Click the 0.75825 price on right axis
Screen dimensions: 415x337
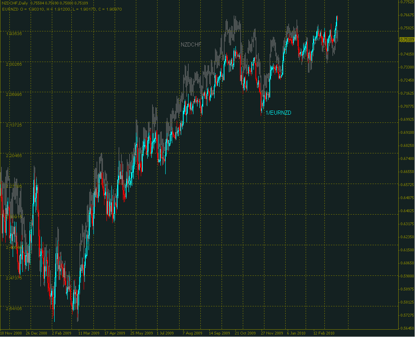click(407, 28)
